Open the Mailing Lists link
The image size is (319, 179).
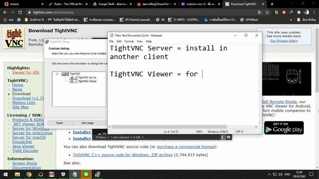(x=23, y=103)
